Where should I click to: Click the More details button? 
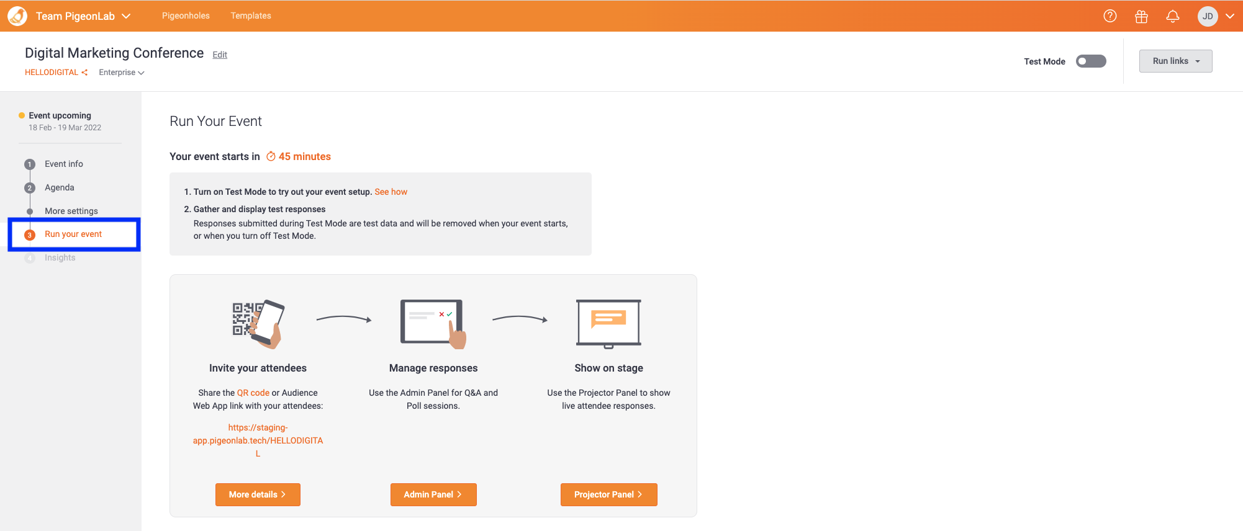pos(258,494)
